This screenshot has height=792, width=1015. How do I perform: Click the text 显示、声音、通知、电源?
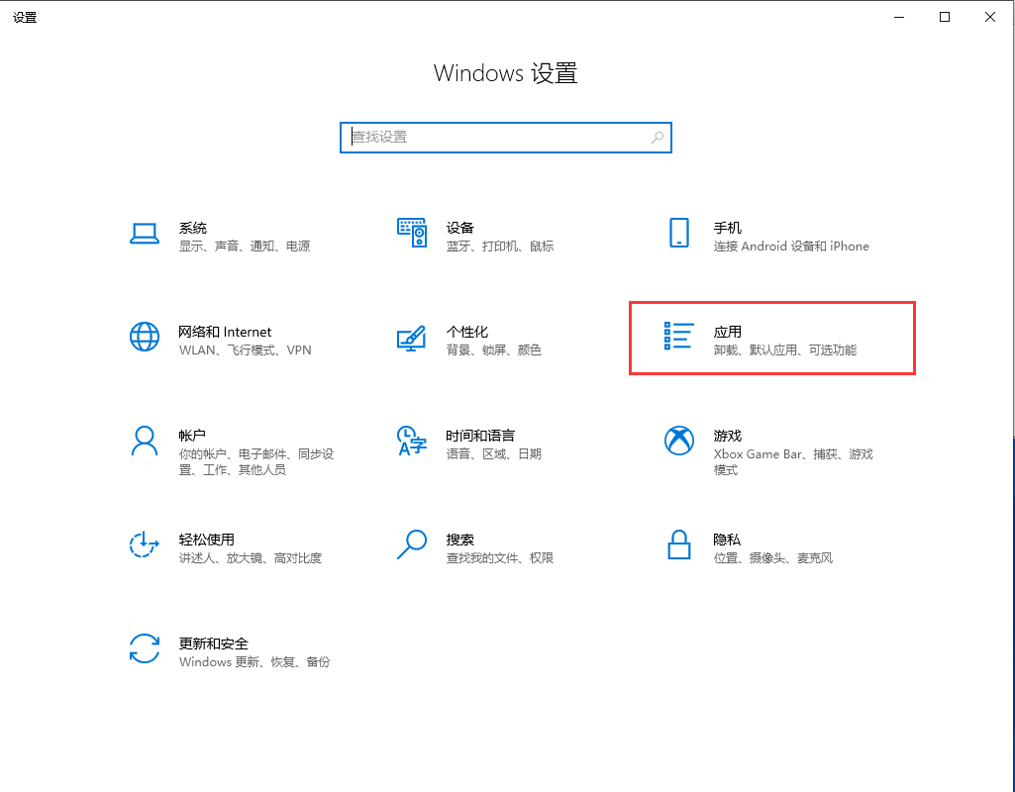tap(245, 246)
